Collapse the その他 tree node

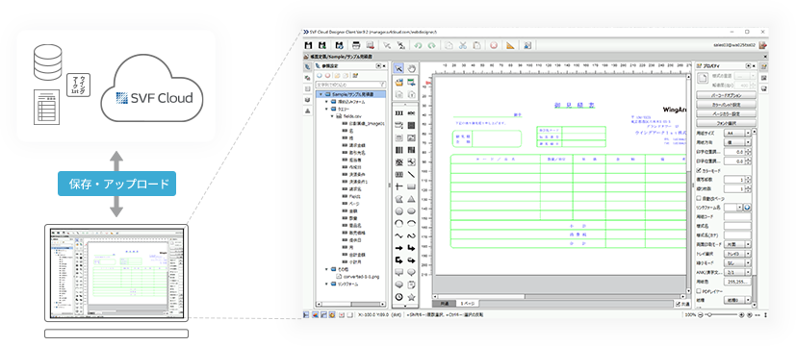[327, 269]
